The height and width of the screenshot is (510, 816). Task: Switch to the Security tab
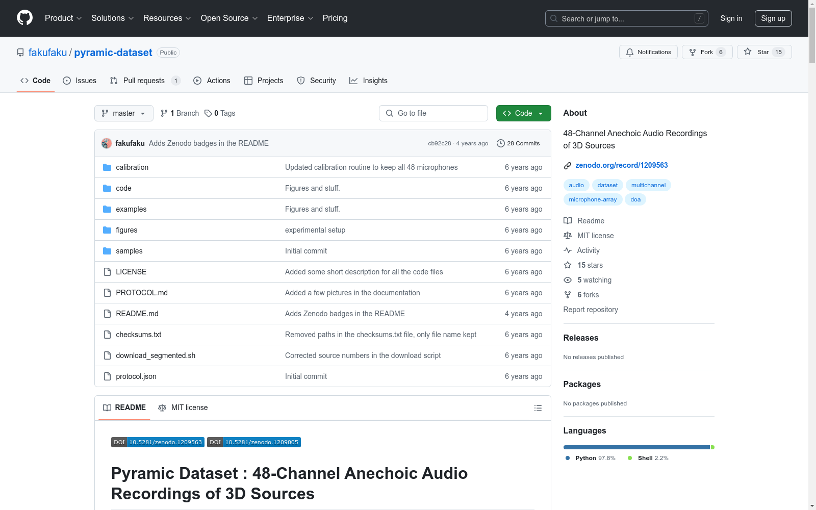(317, 81)
